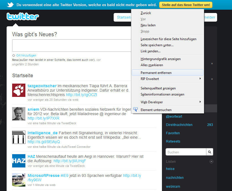
Task: Click the #IE9 hashtag
Action: pos(65,175)
